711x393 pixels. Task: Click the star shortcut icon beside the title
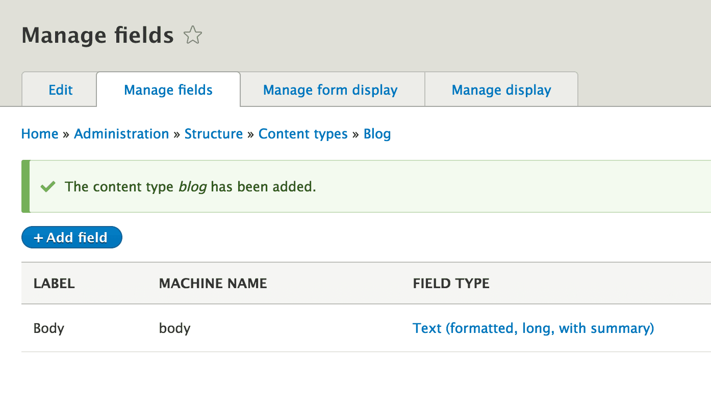(193, 36)
